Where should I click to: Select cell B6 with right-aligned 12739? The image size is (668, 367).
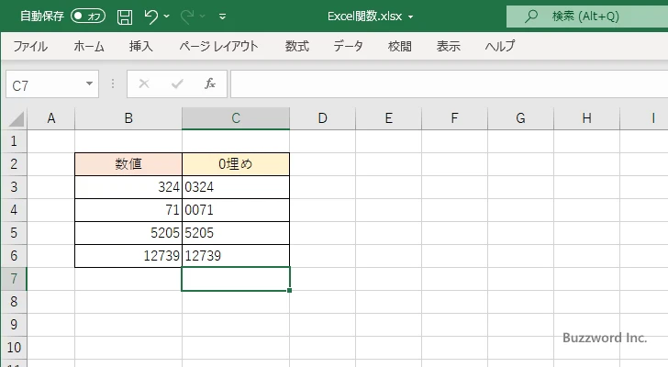coord(128,256)
